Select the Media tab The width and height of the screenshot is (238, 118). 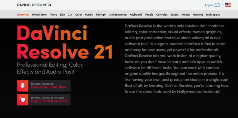[x=186, y=15]
